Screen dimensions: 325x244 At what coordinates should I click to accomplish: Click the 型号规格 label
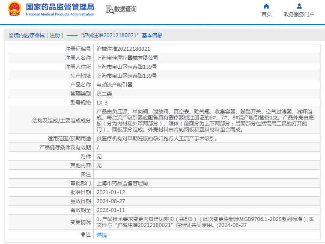point(81,103)
